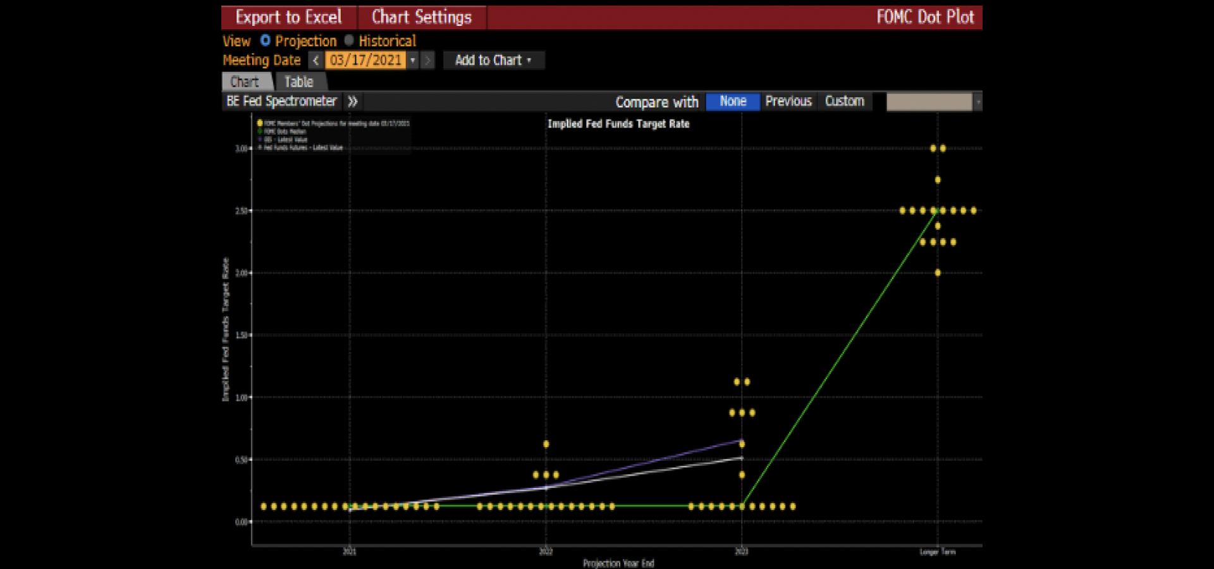Select None in Compare with

(733, 101)
